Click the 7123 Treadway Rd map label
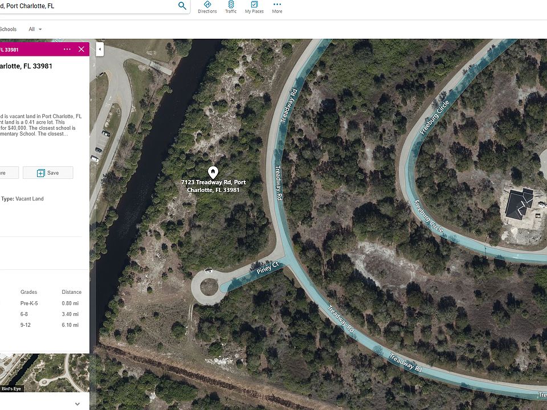The width and height of the screenshot is (547, 410). 213,186
